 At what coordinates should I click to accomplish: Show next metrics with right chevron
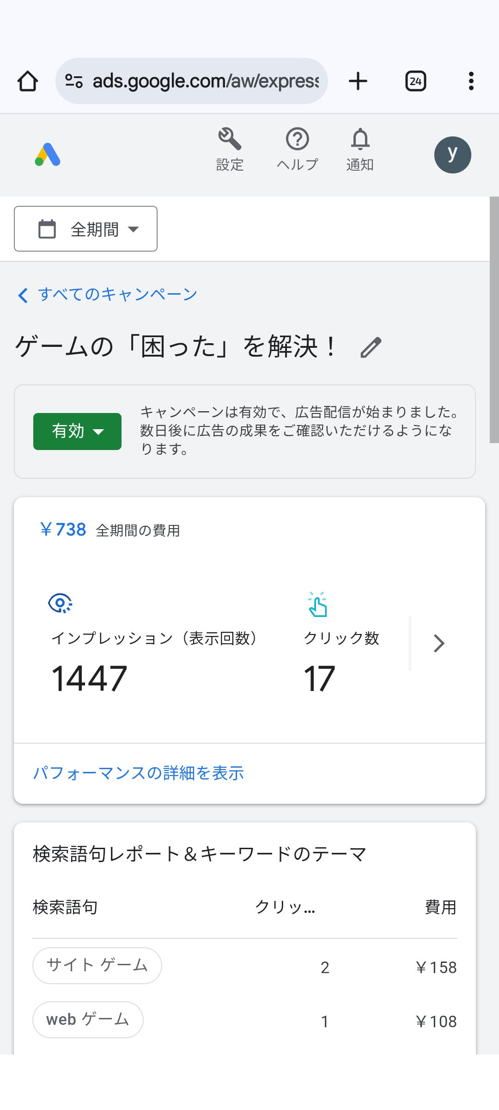tap(439, 643)
